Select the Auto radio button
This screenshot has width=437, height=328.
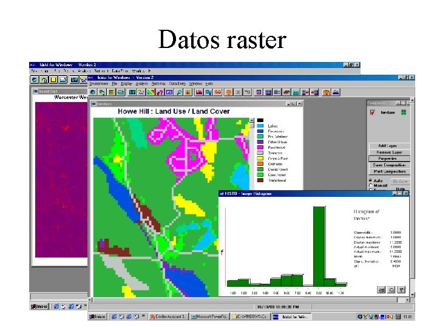[371, 180]
